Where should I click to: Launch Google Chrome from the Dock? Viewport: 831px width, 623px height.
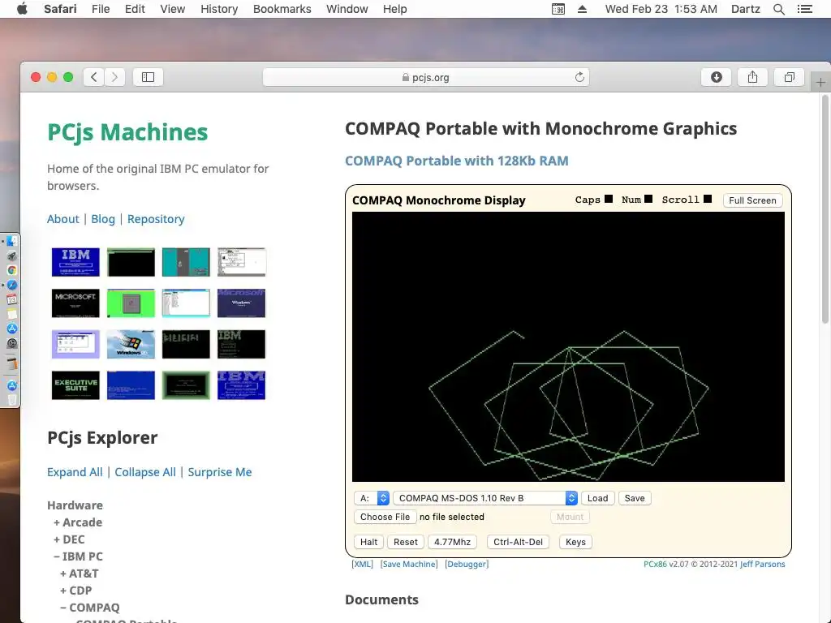11,270
